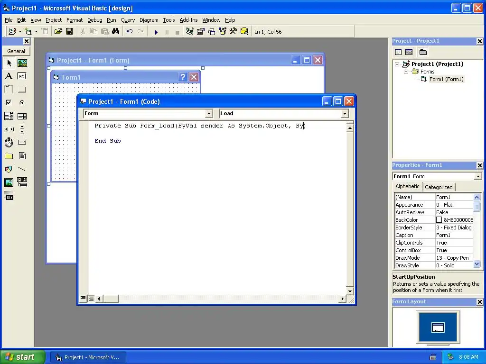Select the Shape control tool
The width and height of the screenshot is (486, 364).
click(x=9, y=169)
